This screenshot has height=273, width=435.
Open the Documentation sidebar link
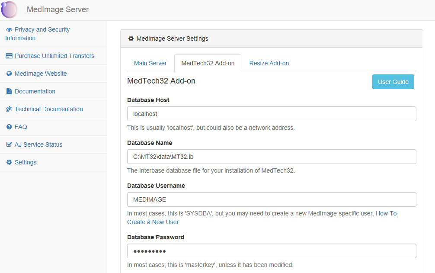click(35, 91)
